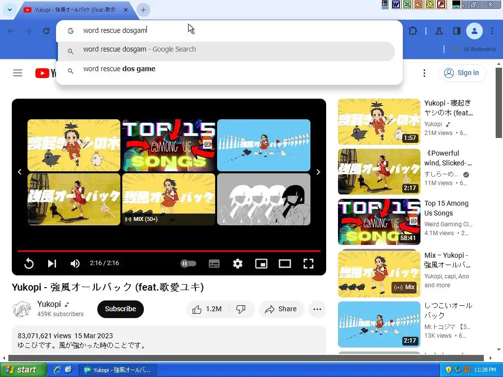This screenshot has height=377, width=503.
Task: Launch Internet Explorer from Quick Launch
Action: 57,370
